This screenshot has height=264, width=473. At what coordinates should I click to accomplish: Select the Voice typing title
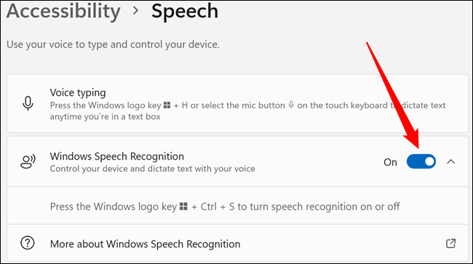pyautogui.click(x=78, y=93)
